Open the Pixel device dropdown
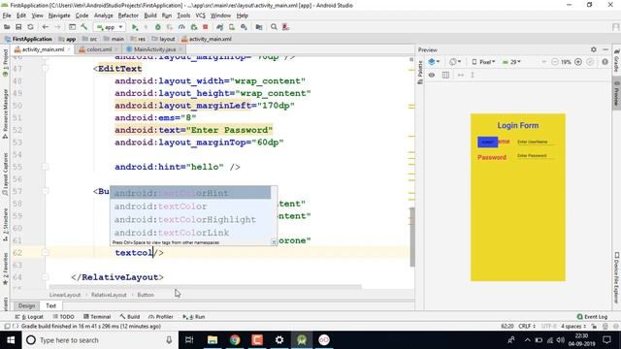Screen dimensions: 621x349 pyautogui.click(x=483, y=62)
